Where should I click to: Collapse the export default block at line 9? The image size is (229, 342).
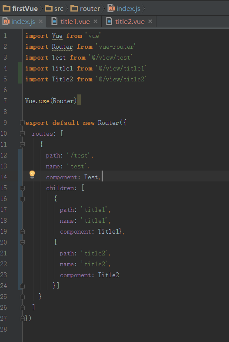[22, 123]
